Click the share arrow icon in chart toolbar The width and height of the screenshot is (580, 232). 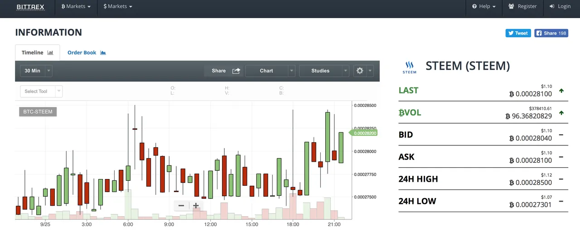tap(236, 71)
